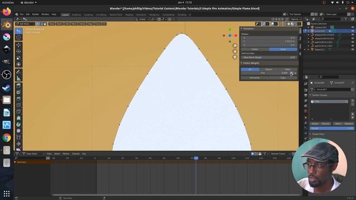Switch transform median to Local
The image size is (356, 200).
283,49
